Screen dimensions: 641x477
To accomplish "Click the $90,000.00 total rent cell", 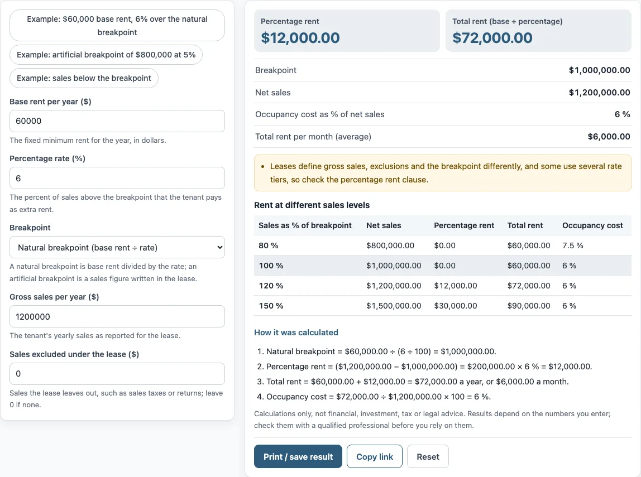I will coord(529,306).
